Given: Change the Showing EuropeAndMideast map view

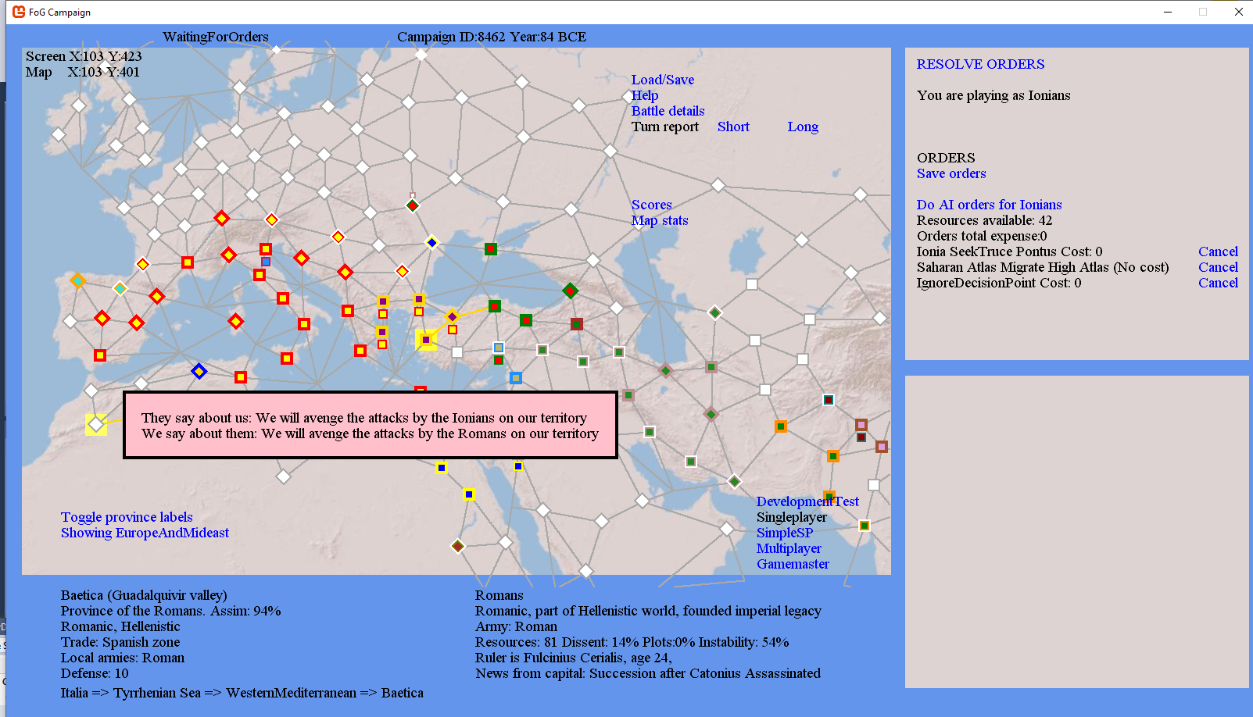Looking at the screenshot, I should tap(145, 533).
